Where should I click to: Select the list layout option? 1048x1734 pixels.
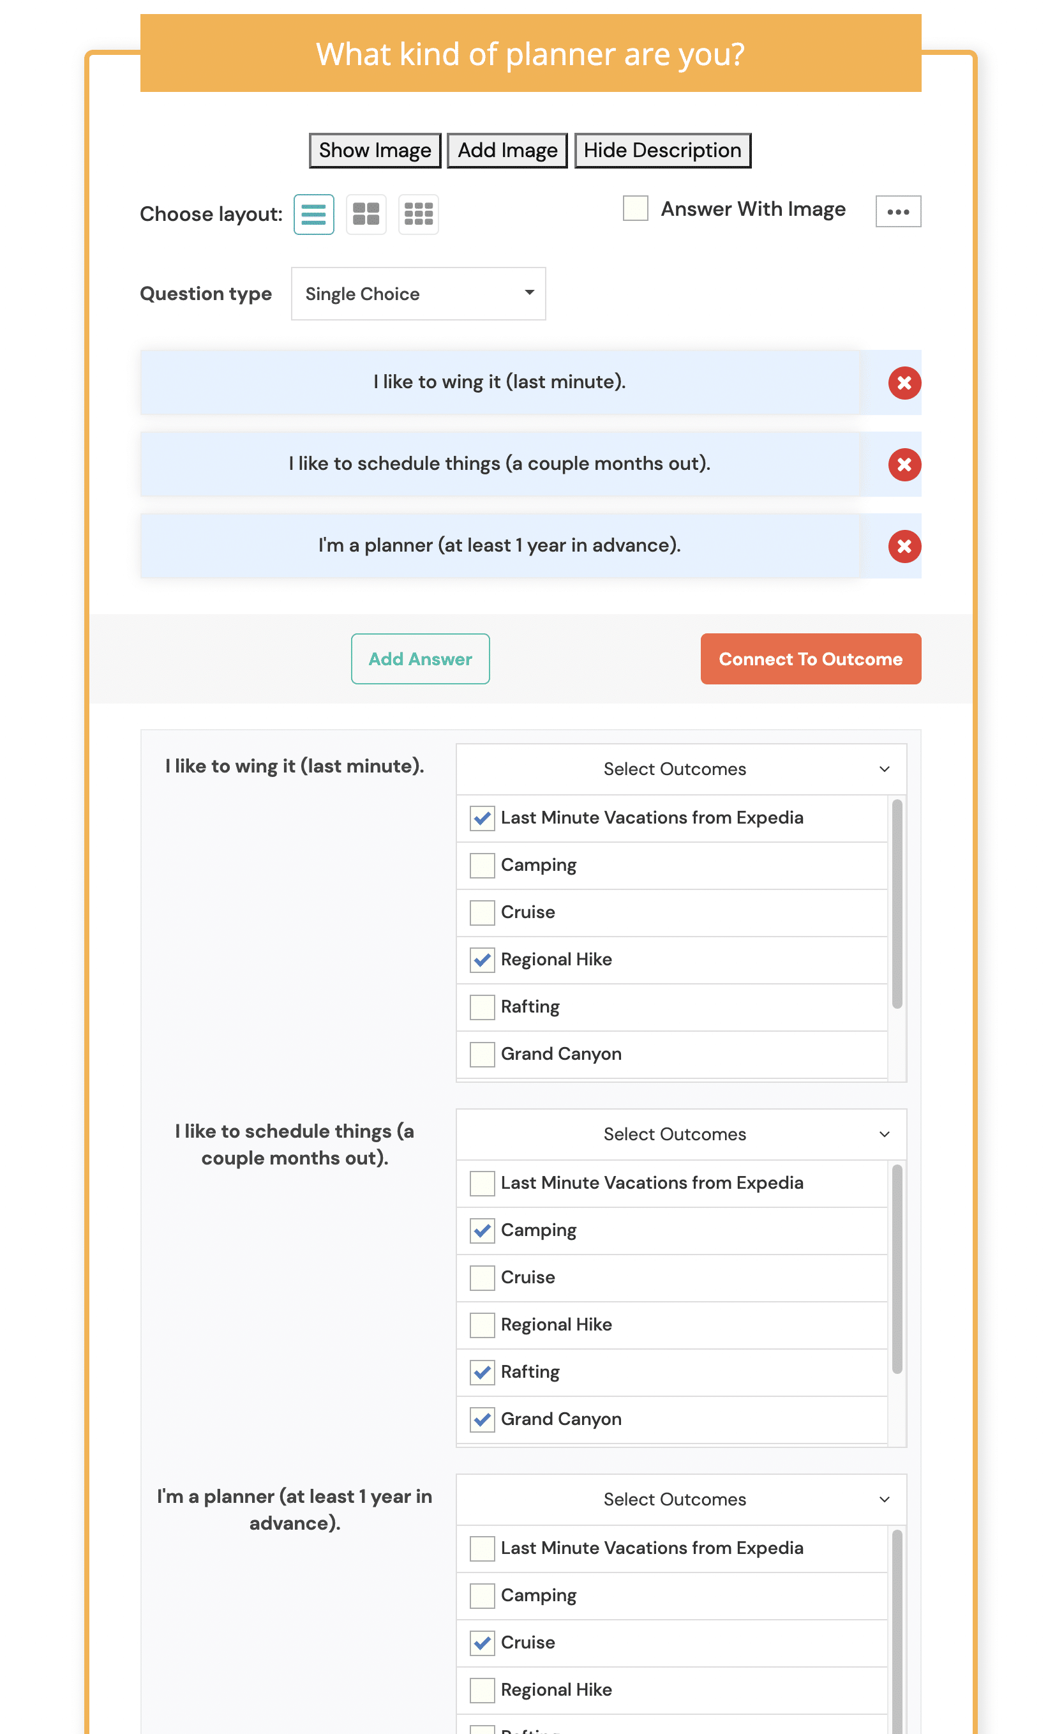tap(313, 214)
